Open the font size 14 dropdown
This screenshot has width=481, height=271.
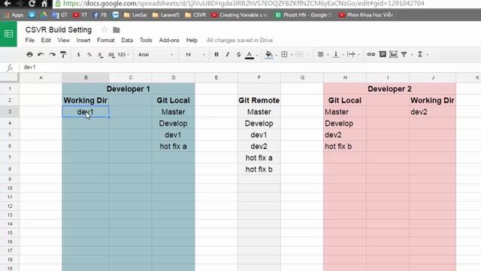(195, 54)
